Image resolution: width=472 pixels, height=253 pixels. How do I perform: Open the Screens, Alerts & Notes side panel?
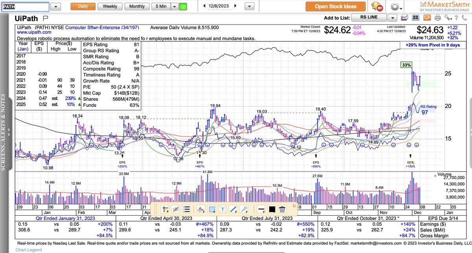click(4, 132)
